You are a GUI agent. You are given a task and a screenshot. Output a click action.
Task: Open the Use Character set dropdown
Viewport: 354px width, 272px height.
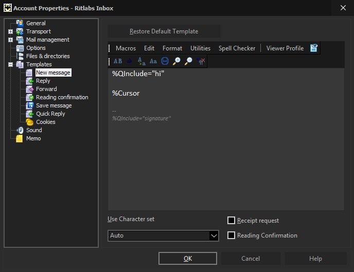pyautogui.click(x=163, y=235)
